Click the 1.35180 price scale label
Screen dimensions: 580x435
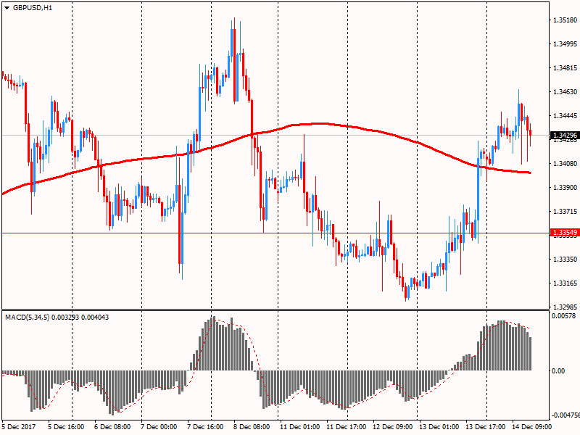[565, 20]
